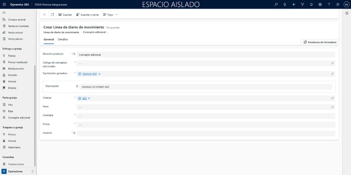Open the app launcher waffle icon
Screen dimensions: 351x175
pyautogui.click(x=4, y=5)
